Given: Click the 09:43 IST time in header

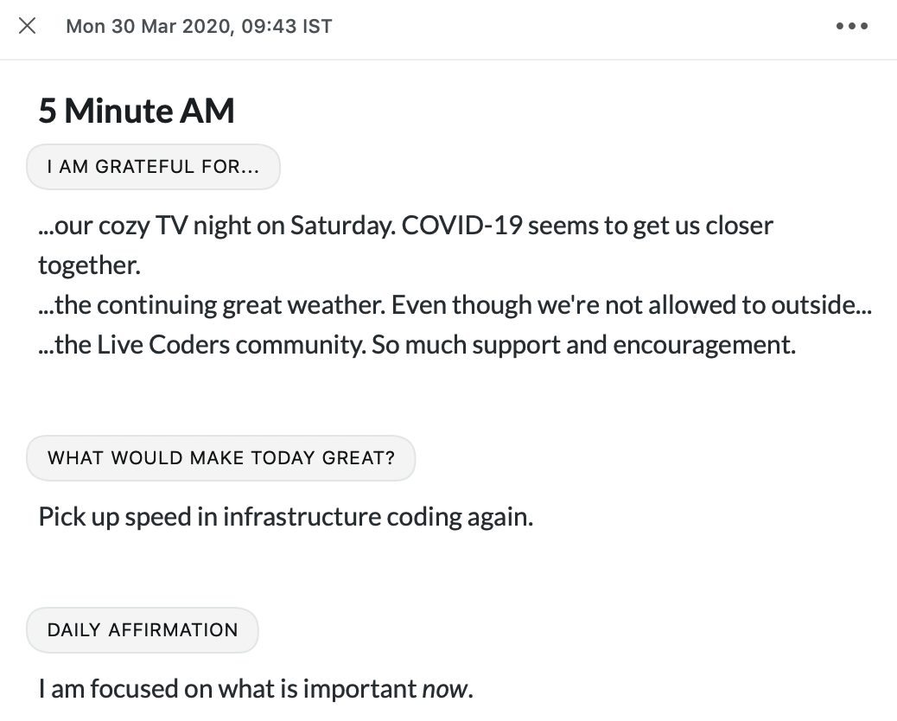Looking at the screenshot, I should click(x=287, y=26).
